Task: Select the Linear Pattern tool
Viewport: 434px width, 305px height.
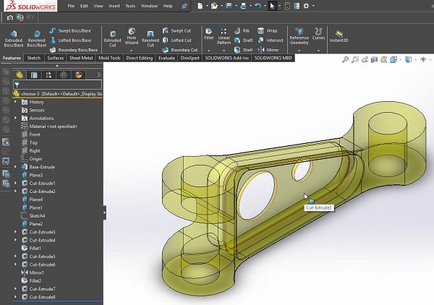Action: (224, 34)
